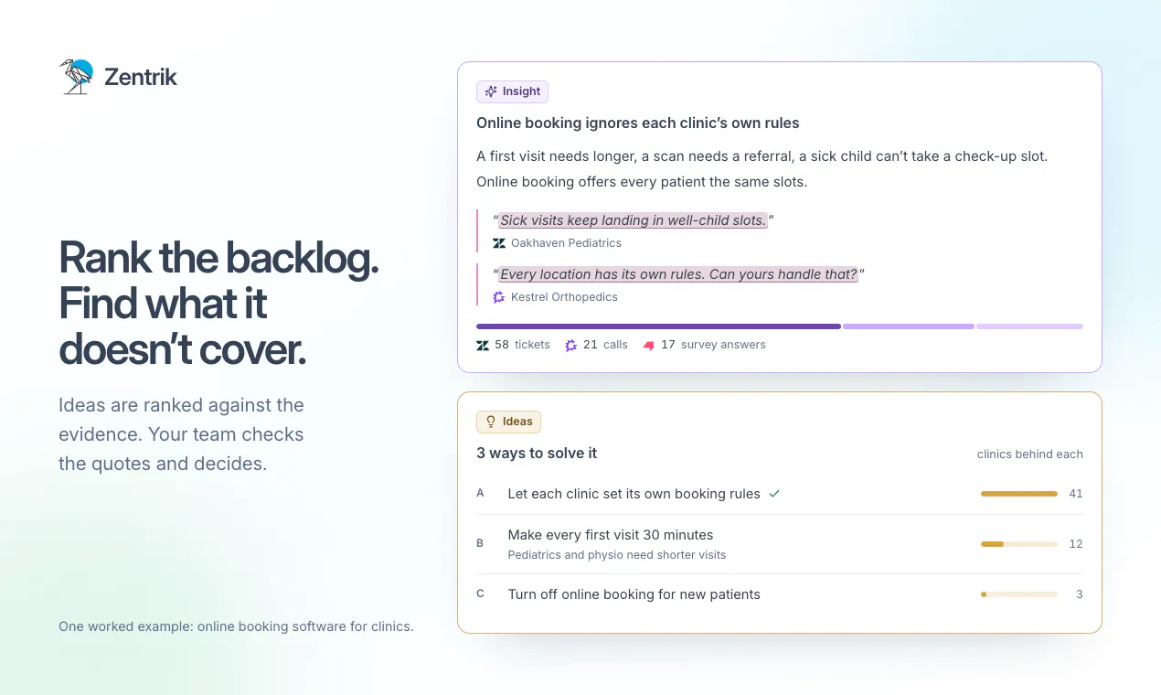Click the bar next to count 41
Viewport: 1161px width, 695px height.
(1019, 494)
